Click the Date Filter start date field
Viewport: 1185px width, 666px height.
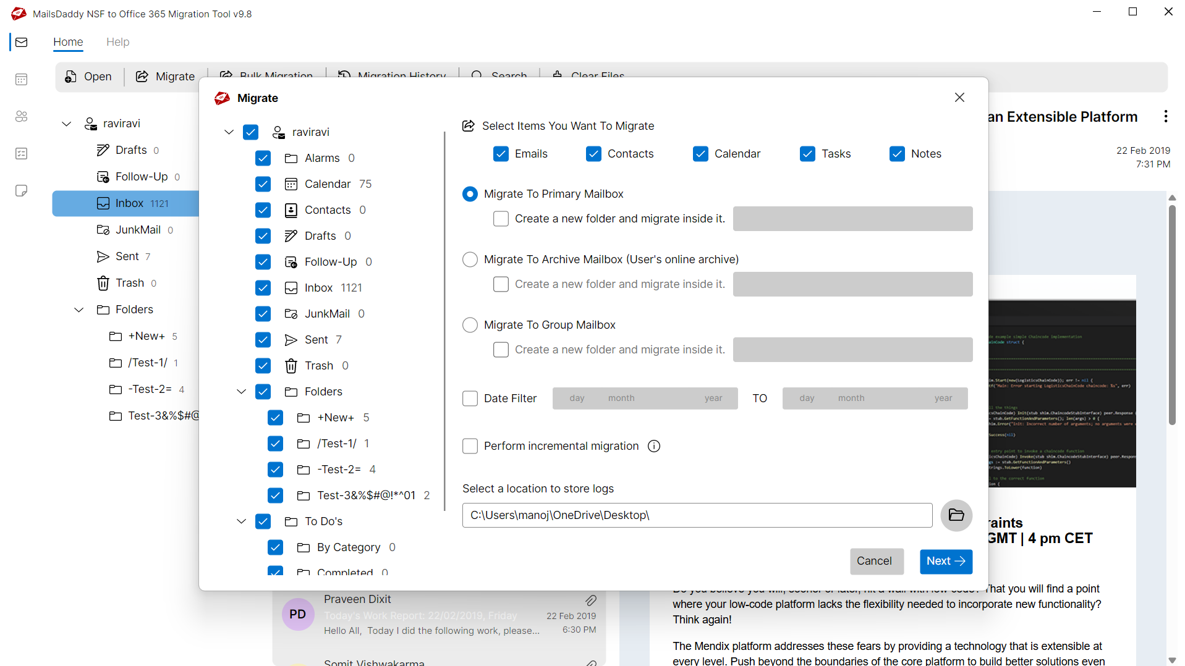pyautogui.click(x=645, y=398)
